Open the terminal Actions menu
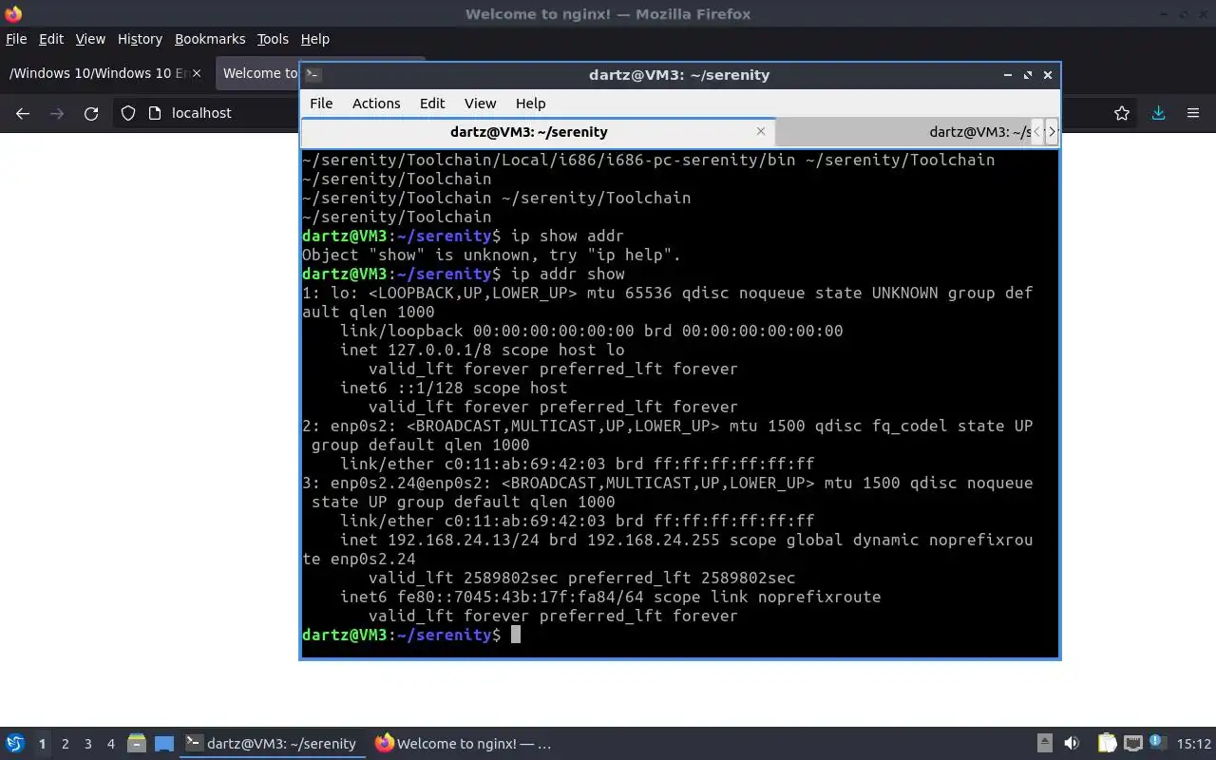The image size is (1216, 760). coord(376,104)
